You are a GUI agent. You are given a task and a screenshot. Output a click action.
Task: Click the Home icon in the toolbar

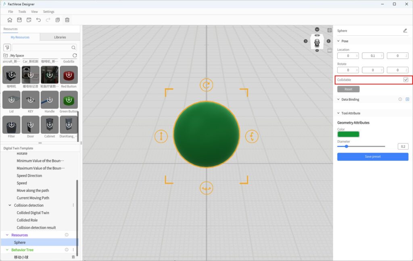[10, 20]
